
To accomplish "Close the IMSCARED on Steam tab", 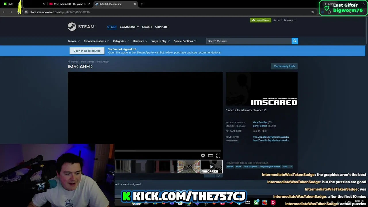I will pos(135,4).
